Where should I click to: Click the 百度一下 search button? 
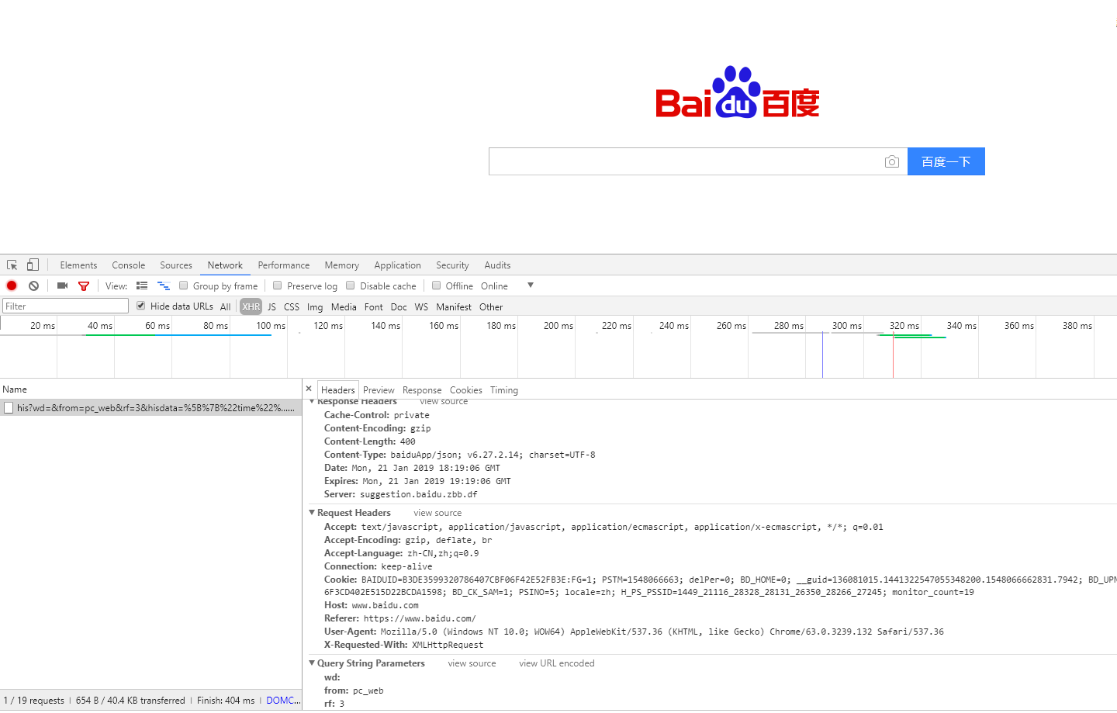click(x=946, y=161)
